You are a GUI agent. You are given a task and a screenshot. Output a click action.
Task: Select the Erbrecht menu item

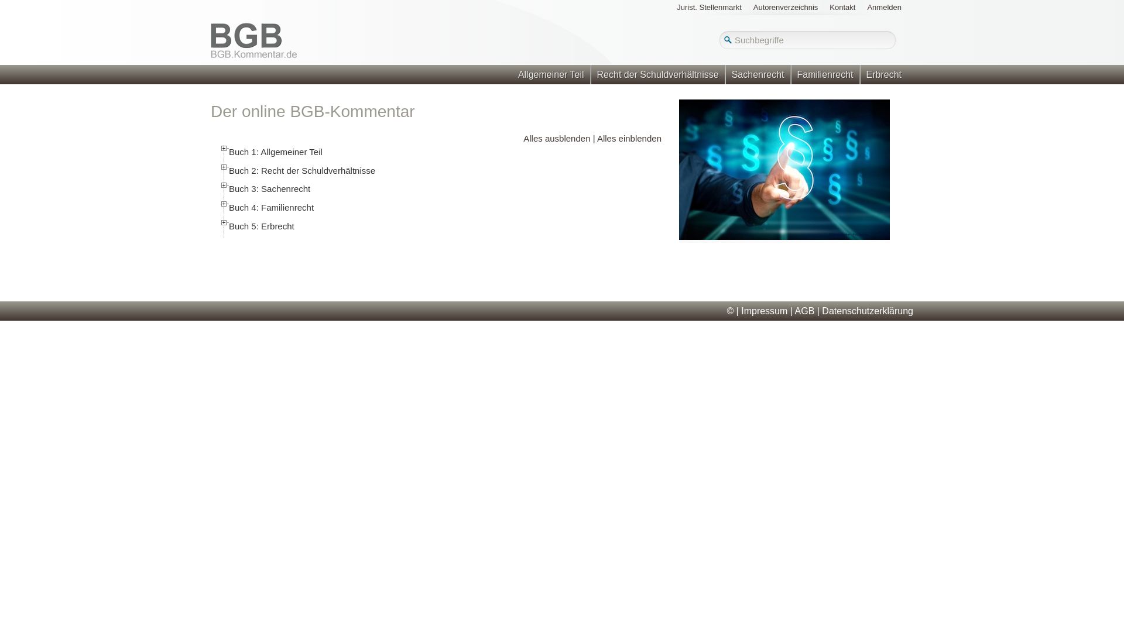click(883, 74)
